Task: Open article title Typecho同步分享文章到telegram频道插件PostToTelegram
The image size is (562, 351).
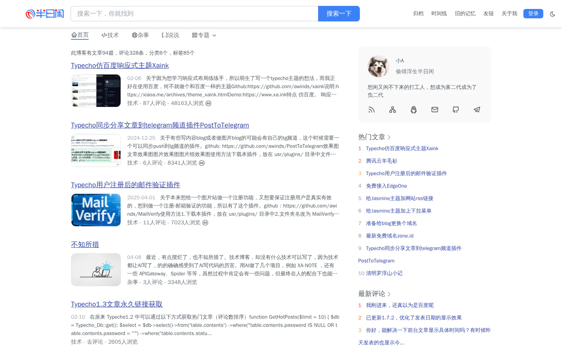Action: point(160,125)
